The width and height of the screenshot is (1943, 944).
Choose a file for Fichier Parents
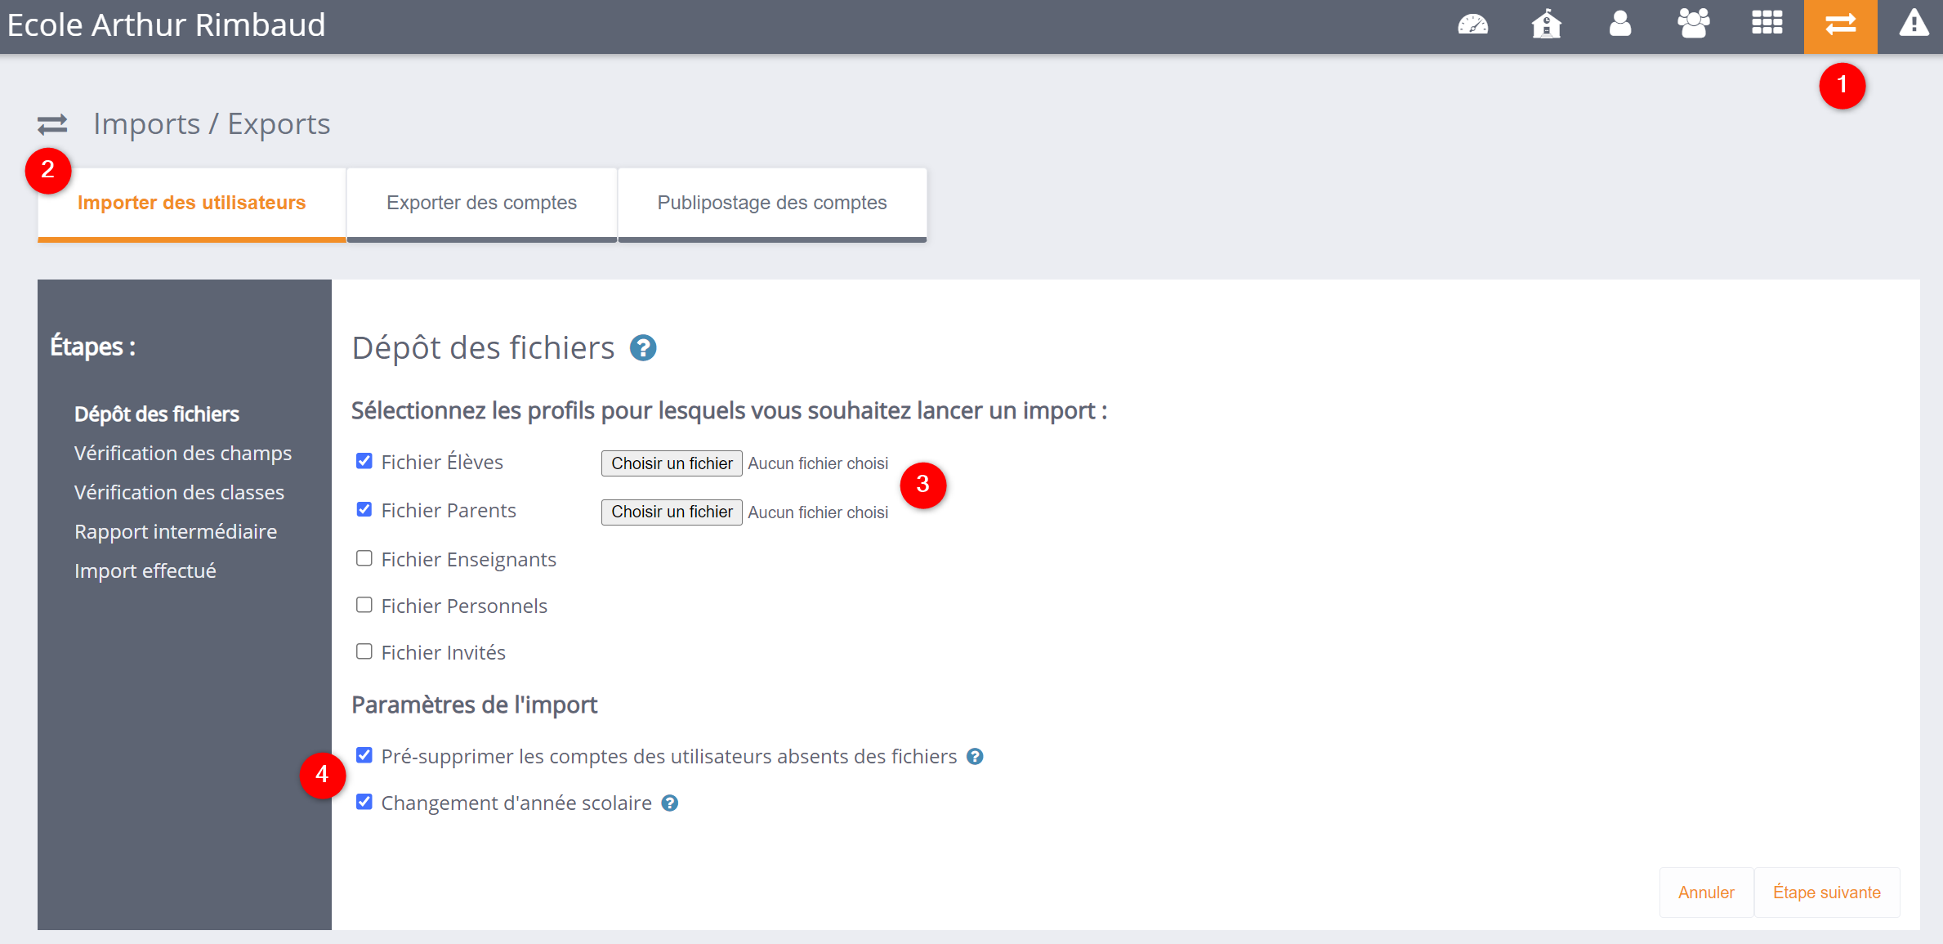672,512
